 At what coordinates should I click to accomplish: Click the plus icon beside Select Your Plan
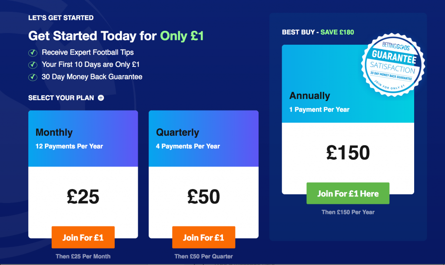tap(101, 98)
